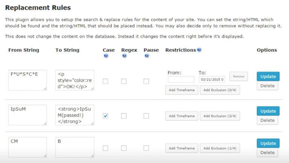Click Add Exclusion (0/4) for IpSuM rule
The height and width of the screenshot is (163, 289).
[x=220, y=116]
